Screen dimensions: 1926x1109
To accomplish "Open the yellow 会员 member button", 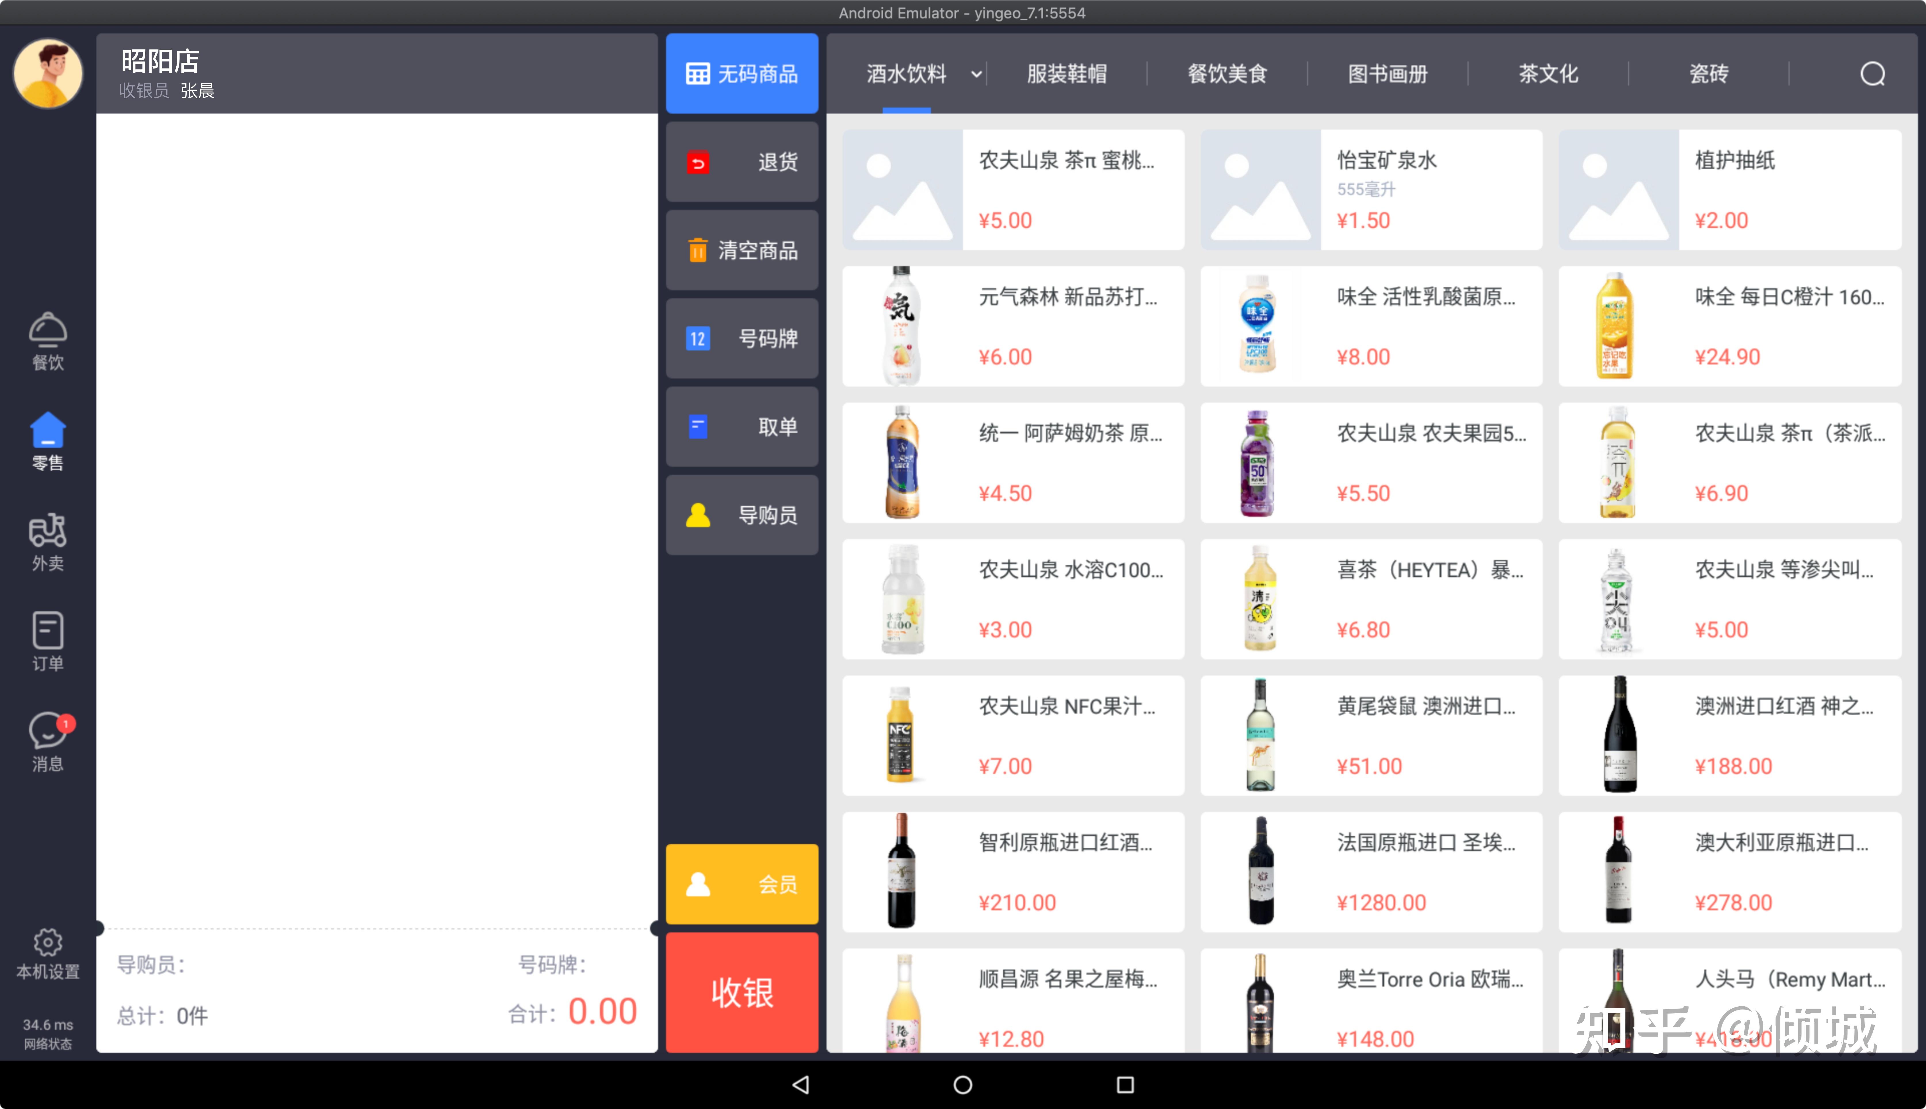I will (x=741, y=884).
